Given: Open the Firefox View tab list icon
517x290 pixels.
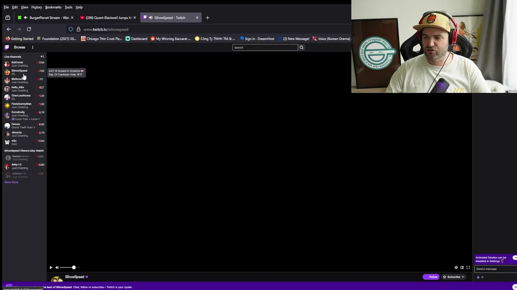Looking at the screenshot, I should (x=8, y=18).
